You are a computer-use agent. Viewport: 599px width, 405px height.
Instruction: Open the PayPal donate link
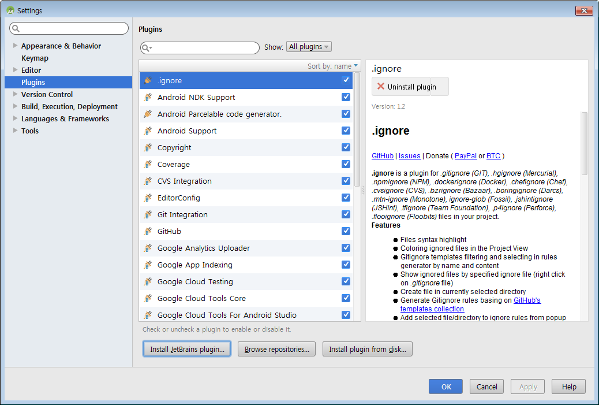(x=466, y=155)
